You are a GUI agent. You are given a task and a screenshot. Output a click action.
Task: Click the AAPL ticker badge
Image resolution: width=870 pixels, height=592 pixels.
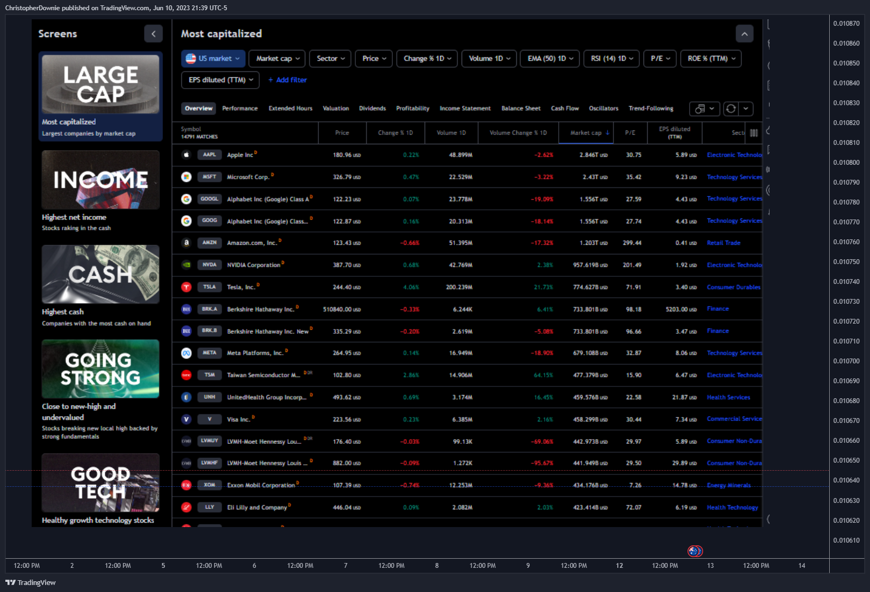click(x=210, y=155)
